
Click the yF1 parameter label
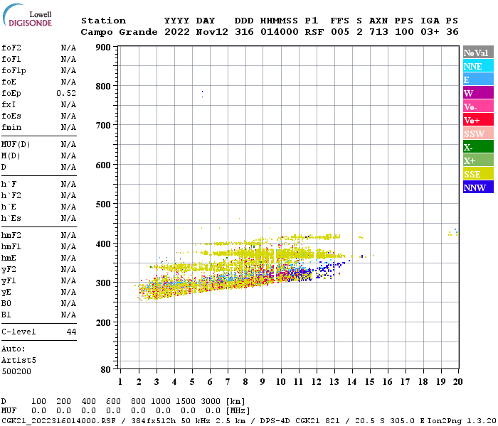tap(9, 281)
